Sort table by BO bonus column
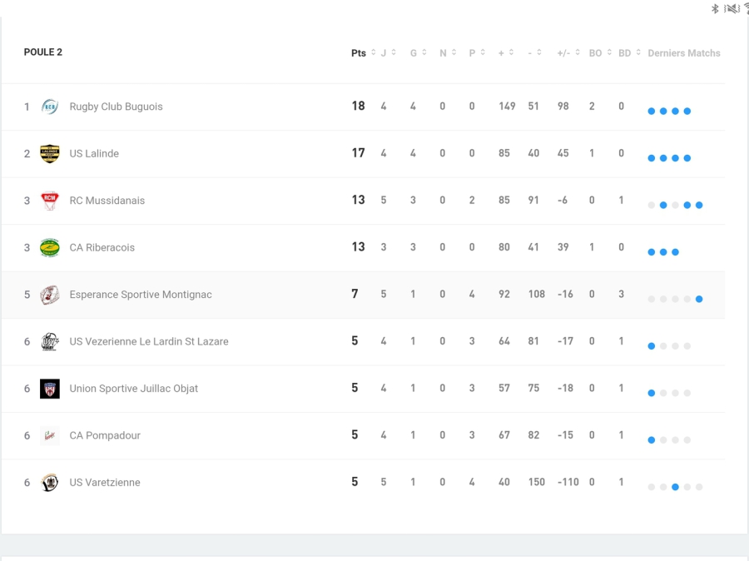749x561 pixels. click(595, 53)
